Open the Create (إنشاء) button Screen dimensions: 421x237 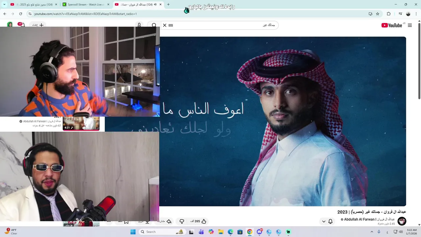click(38, 25)
